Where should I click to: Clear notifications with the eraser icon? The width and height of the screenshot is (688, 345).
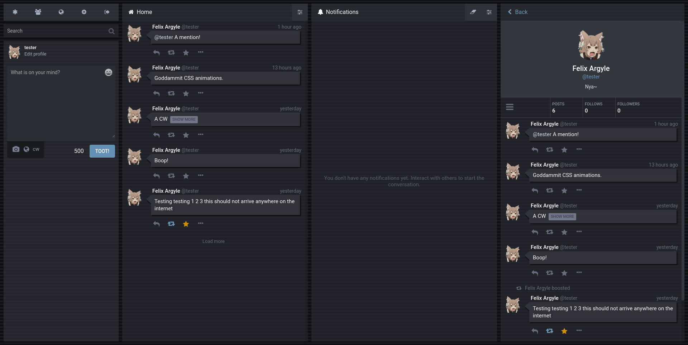[473, 12]
